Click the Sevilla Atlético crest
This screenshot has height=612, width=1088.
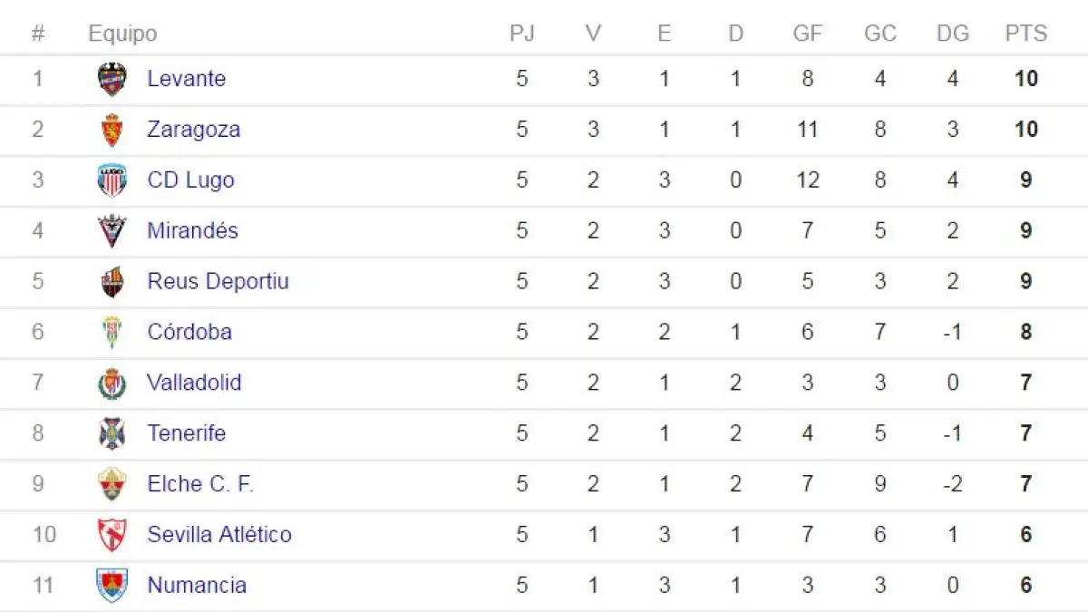point(112,535)
